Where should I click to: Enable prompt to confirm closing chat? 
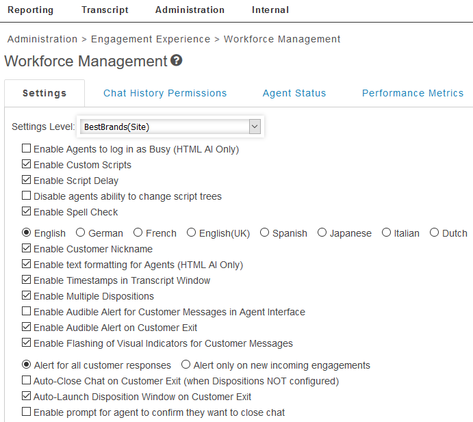(27, 412)
